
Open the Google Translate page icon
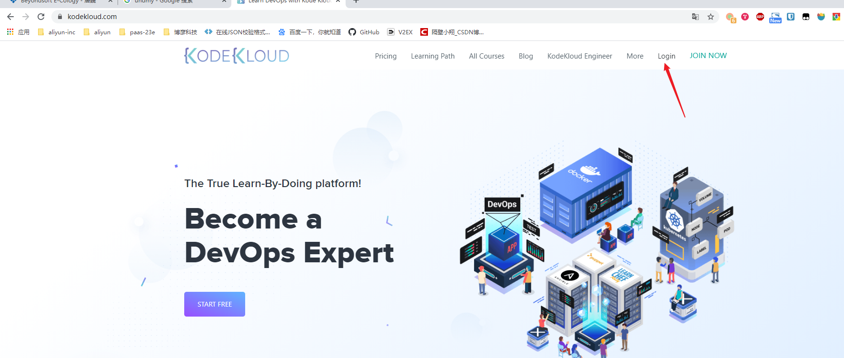[695, 17]
